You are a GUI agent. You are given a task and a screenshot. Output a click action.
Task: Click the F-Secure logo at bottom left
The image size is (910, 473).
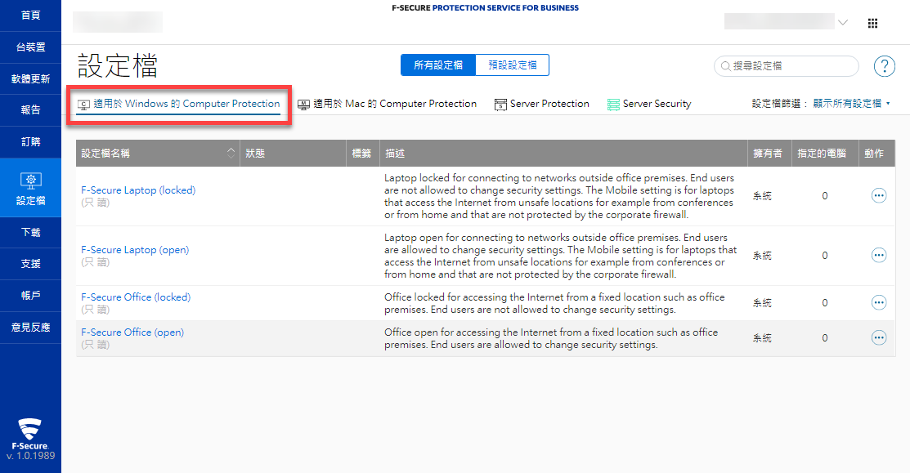tap(31, 431)
